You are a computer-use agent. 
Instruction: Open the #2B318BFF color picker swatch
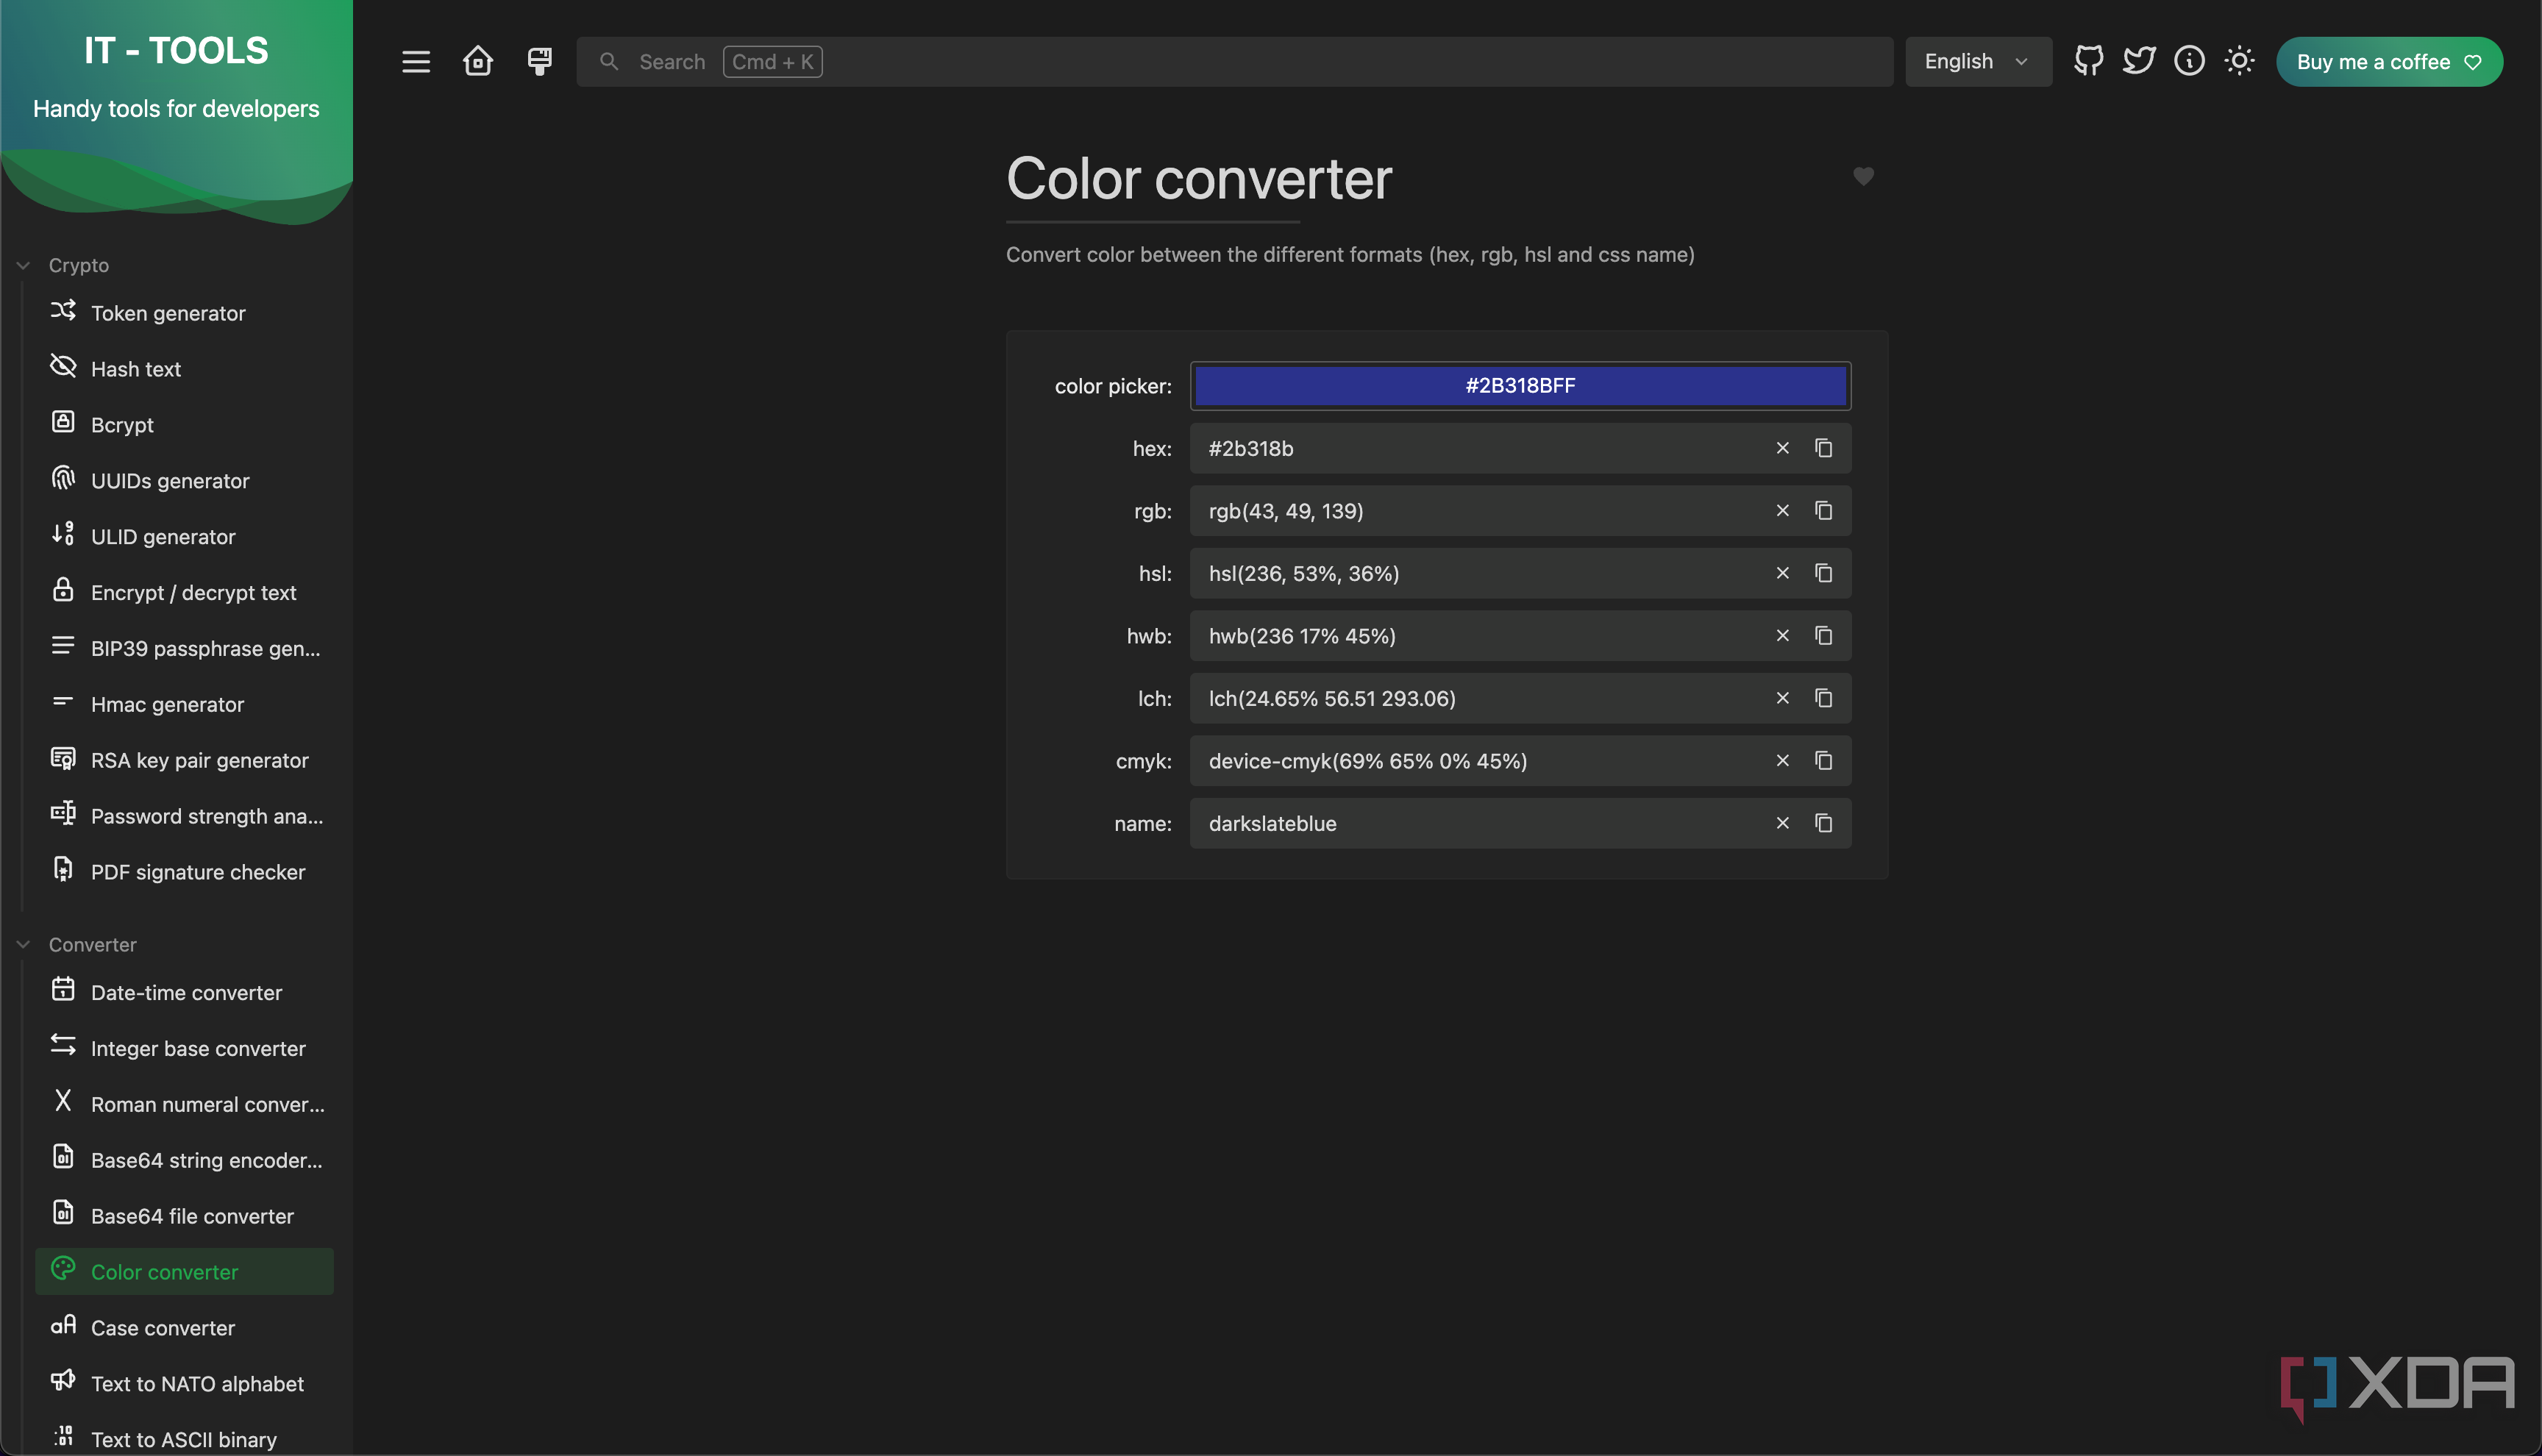coord(1520,386)
